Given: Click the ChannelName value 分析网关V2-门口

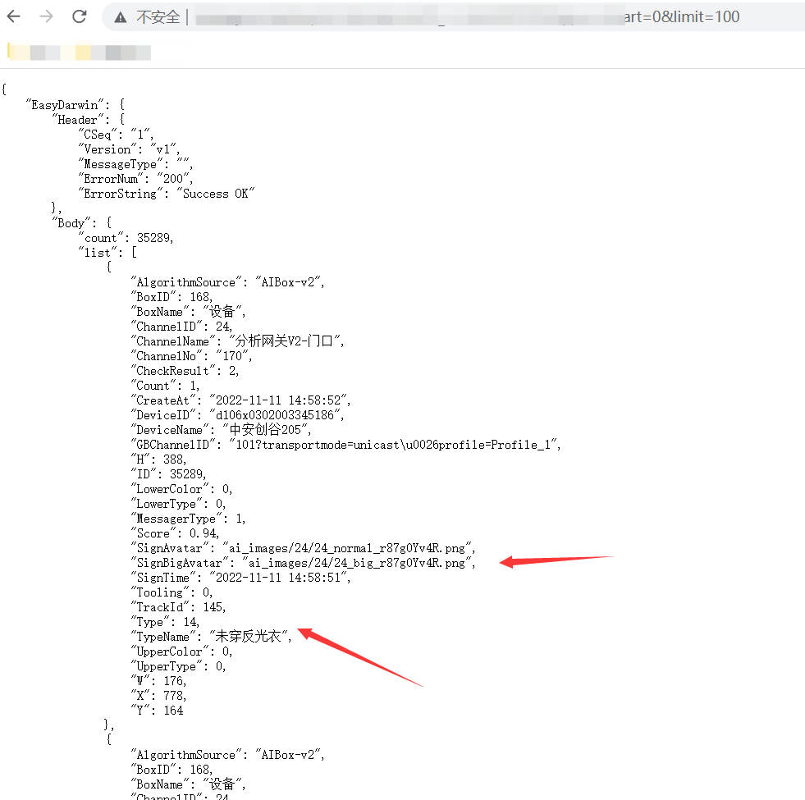Looking at the screenshot, I should [283, 341].
